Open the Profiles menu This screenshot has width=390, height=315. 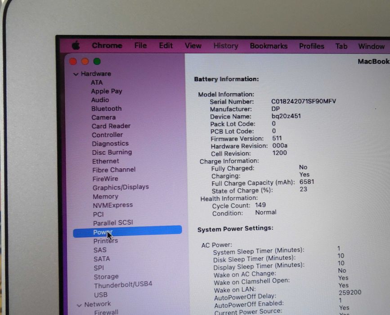click(x=312, y=46)
